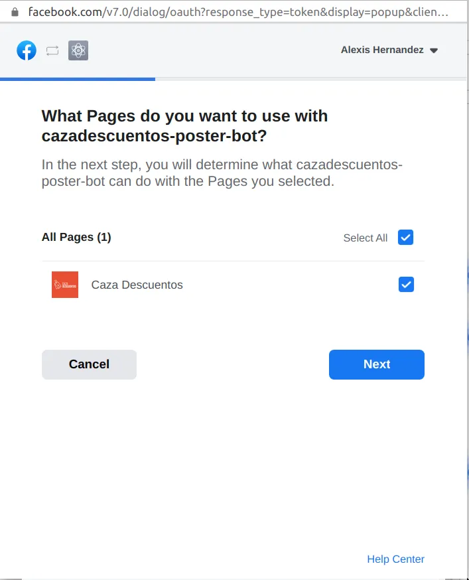469x580 pixels.
Task: Open the Caza Descuentos page logo thumbnail
Action: (x=65, y=285)
